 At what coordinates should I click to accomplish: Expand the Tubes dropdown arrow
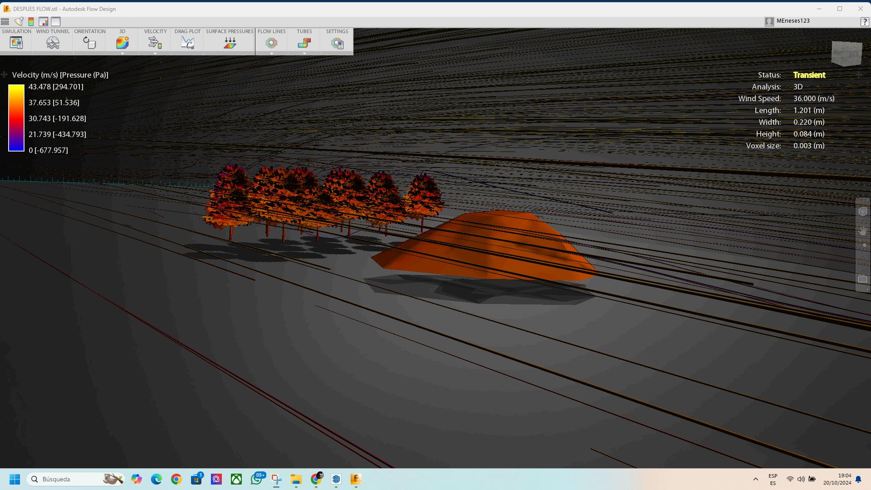click(304, 54)
